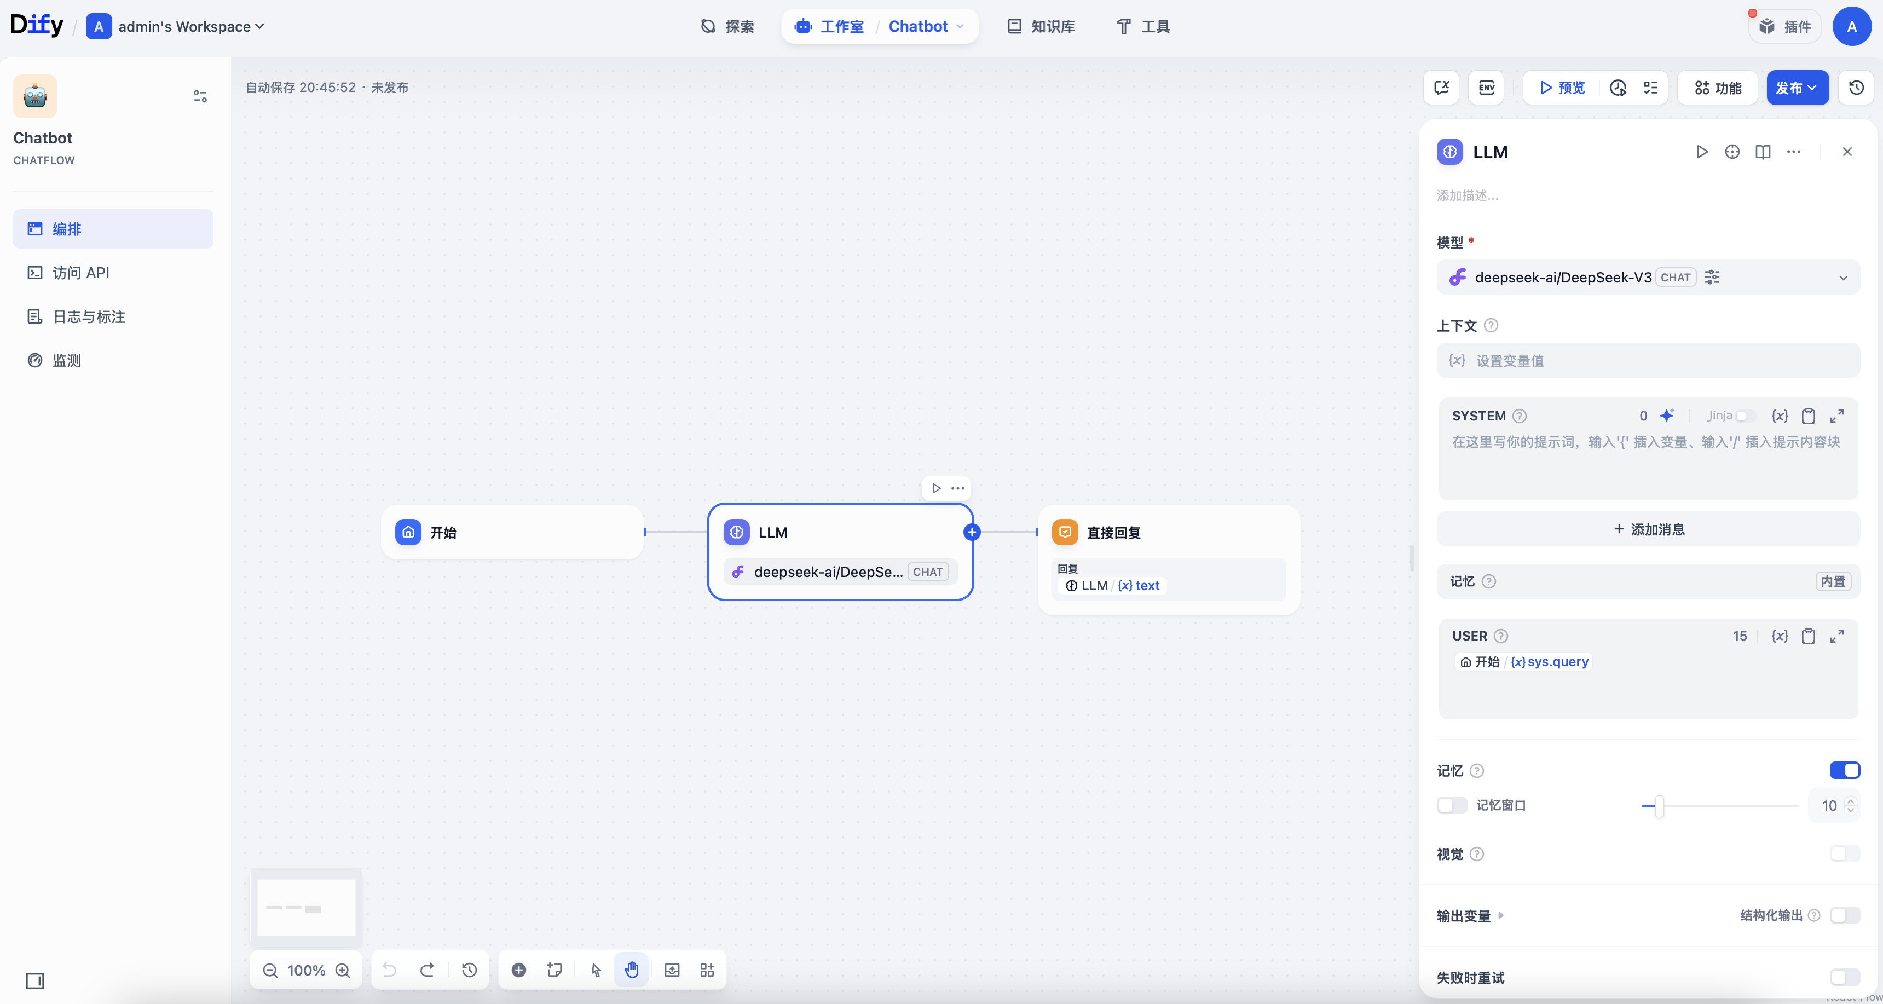Image resolution: width=1883 pixels, height=1004 pixels.
Task: Enable the memory window toggle
Action: click(x=1452, y=805)
